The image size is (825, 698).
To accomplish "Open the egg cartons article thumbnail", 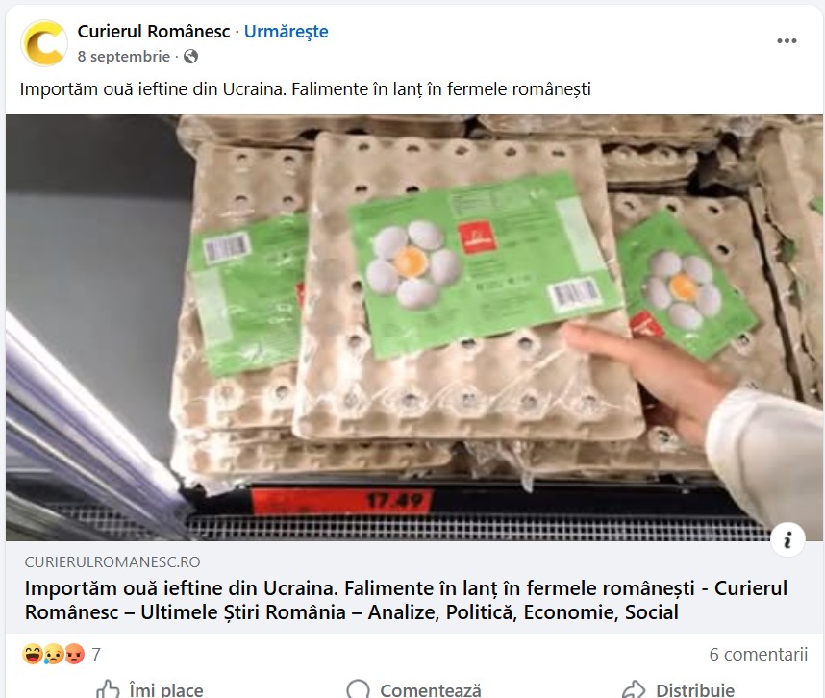I will [414, 327].
